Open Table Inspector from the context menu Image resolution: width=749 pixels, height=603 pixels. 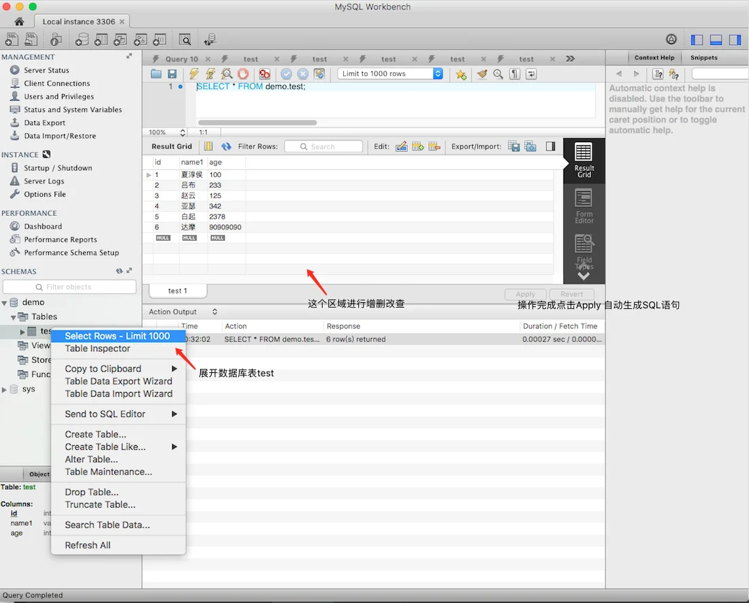click(x=118, y=348)
